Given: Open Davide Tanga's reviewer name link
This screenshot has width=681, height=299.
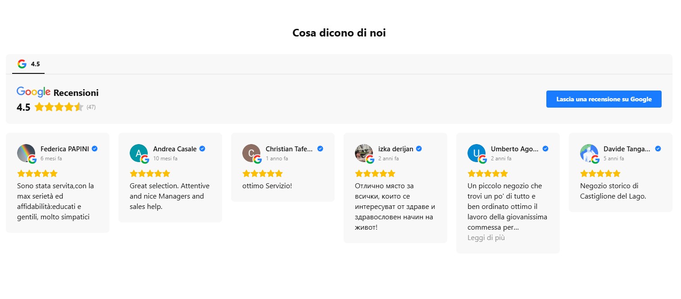Looking at the screenshot, I should pyautogui.click(x=627, y=149).
